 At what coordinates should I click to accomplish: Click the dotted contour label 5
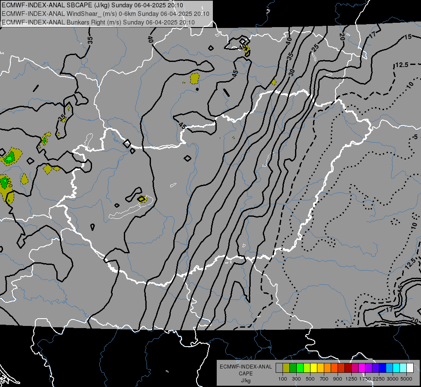416,137
